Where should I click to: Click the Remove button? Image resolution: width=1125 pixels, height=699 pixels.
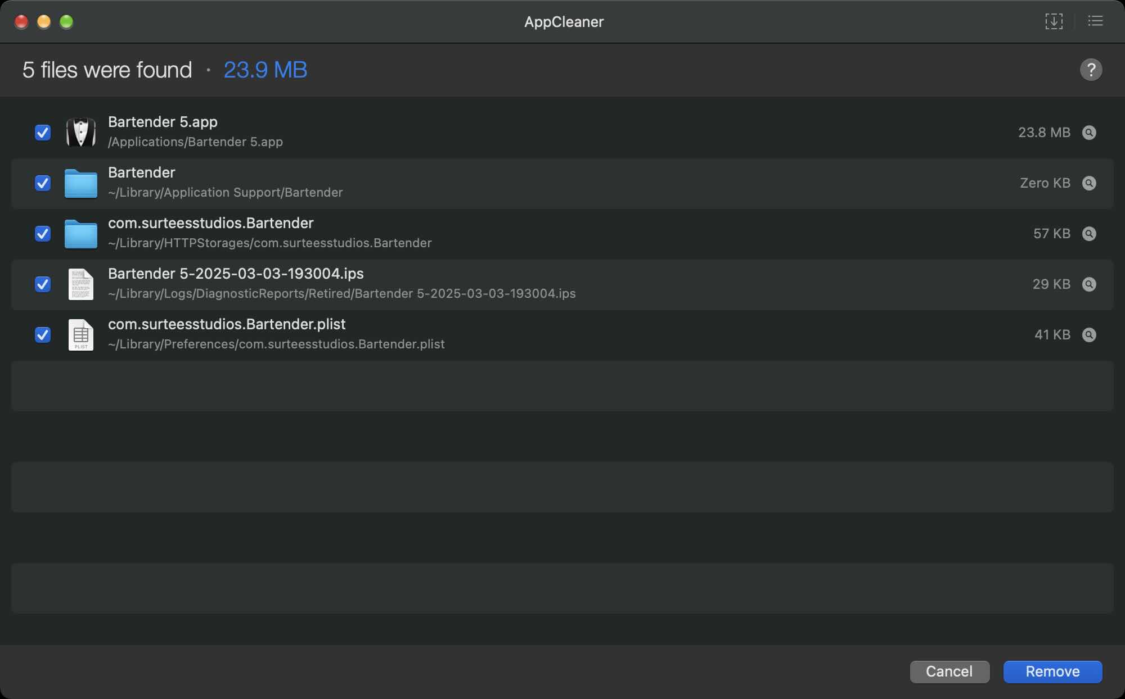click(x=1052, y=671)
